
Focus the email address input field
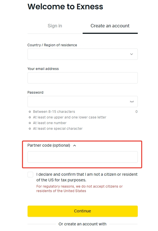click(x=83, y=78)
